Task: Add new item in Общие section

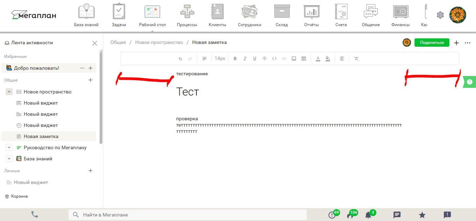Action: pos(91,80)
